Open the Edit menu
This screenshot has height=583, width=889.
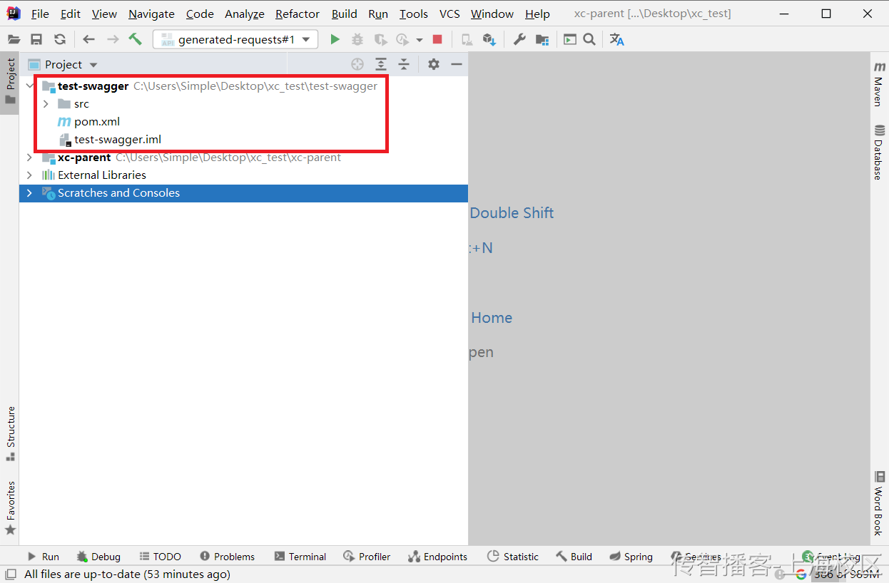point(71,14)
